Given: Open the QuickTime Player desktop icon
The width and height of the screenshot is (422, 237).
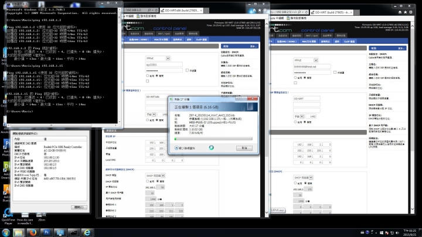Looking at the screenshot, I should [8, 217].
